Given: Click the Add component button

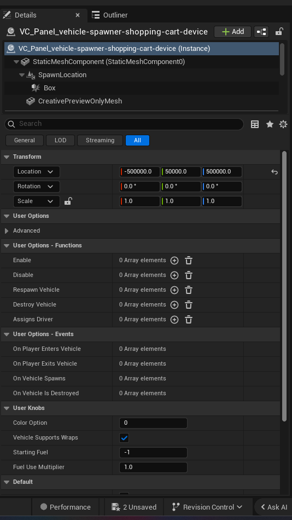Looking at the screenshot, I should pos(233,32).
